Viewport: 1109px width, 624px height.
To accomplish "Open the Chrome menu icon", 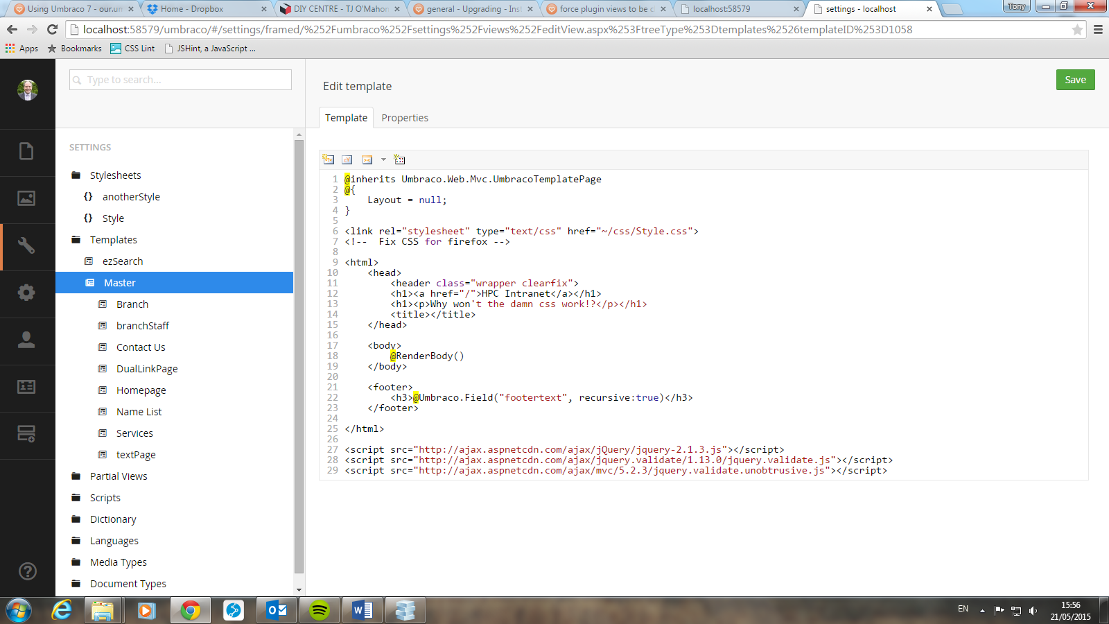I will (x=1098, y=29).
